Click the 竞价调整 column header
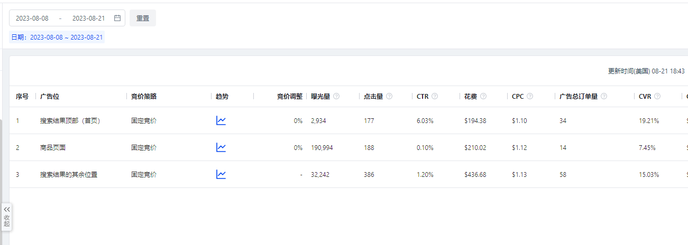The image size is (688, 245). [290, 97]
